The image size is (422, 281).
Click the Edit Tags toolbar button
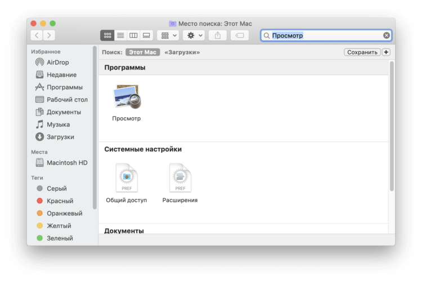pos(239,35)
